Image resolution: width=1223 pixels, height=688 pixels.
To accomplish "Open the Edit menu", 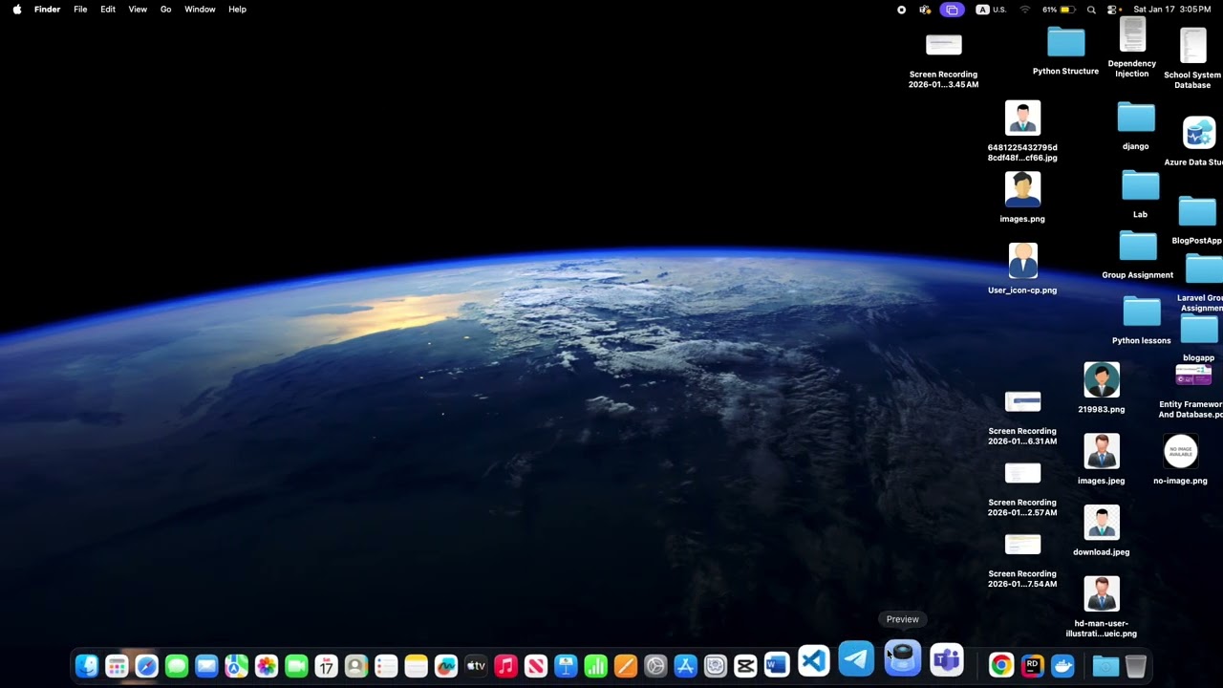I will 108,10.
